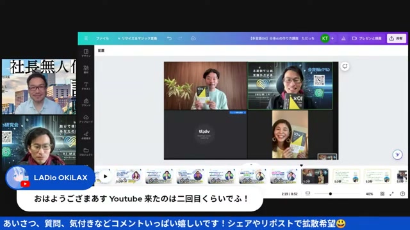Select the smiling woman photo on canvas

tap(290, 135)
